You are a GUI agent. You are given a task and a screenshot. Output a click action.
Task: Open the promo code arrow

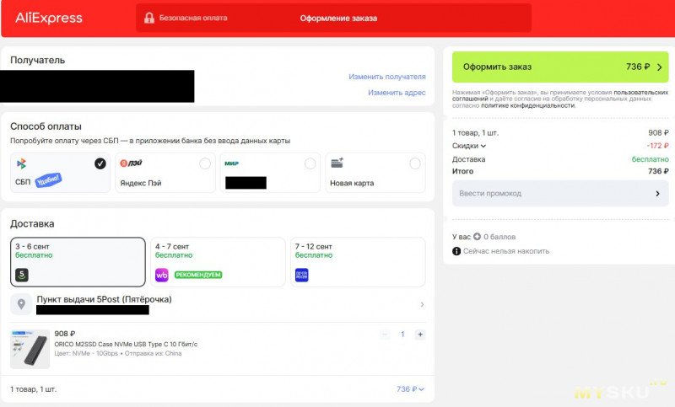(x=657, y=194)
